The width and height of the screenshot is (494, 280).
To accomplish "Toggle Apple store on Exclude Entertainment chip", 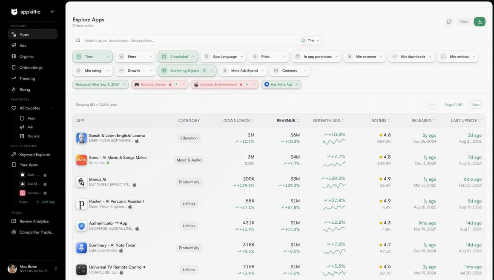I will pos(241,84).
